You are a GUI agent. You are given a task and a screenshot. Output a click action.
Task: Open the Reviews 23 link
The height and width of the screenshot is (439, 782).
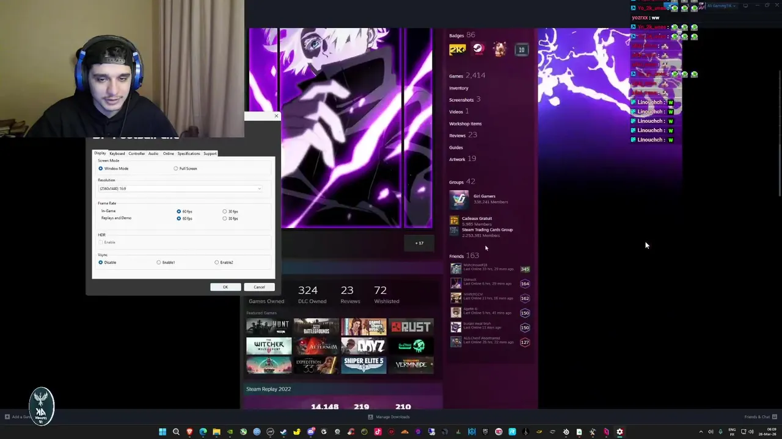click(x=463, y=135)
